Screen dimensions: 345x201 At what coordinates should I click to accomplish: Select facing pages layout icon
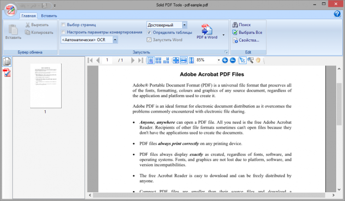[166, 60]
